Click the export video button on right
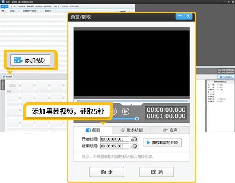The width and height of the screenshot is (235, 183). pos(226,77)
